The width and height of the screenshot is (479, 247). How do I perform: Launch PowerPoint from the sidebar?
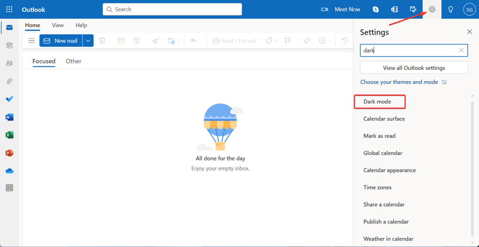[10, 153]
